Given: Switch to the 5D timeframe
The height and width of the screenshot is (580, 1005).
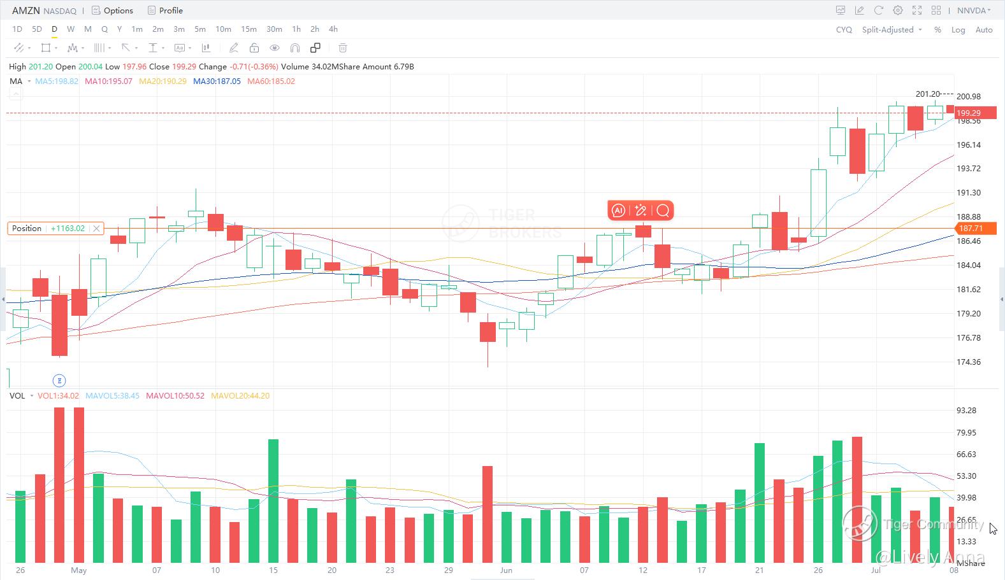Looking at the screenshot, I should click(x=37, y=29).
